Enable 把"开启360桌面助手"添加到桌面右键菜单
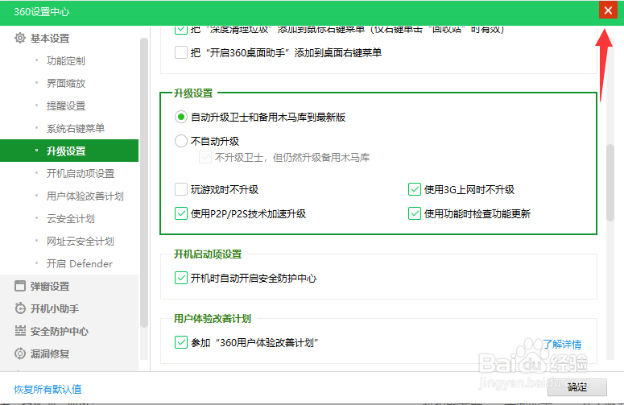Viewport: 624px width, 405px height. (x=181, y=52)
